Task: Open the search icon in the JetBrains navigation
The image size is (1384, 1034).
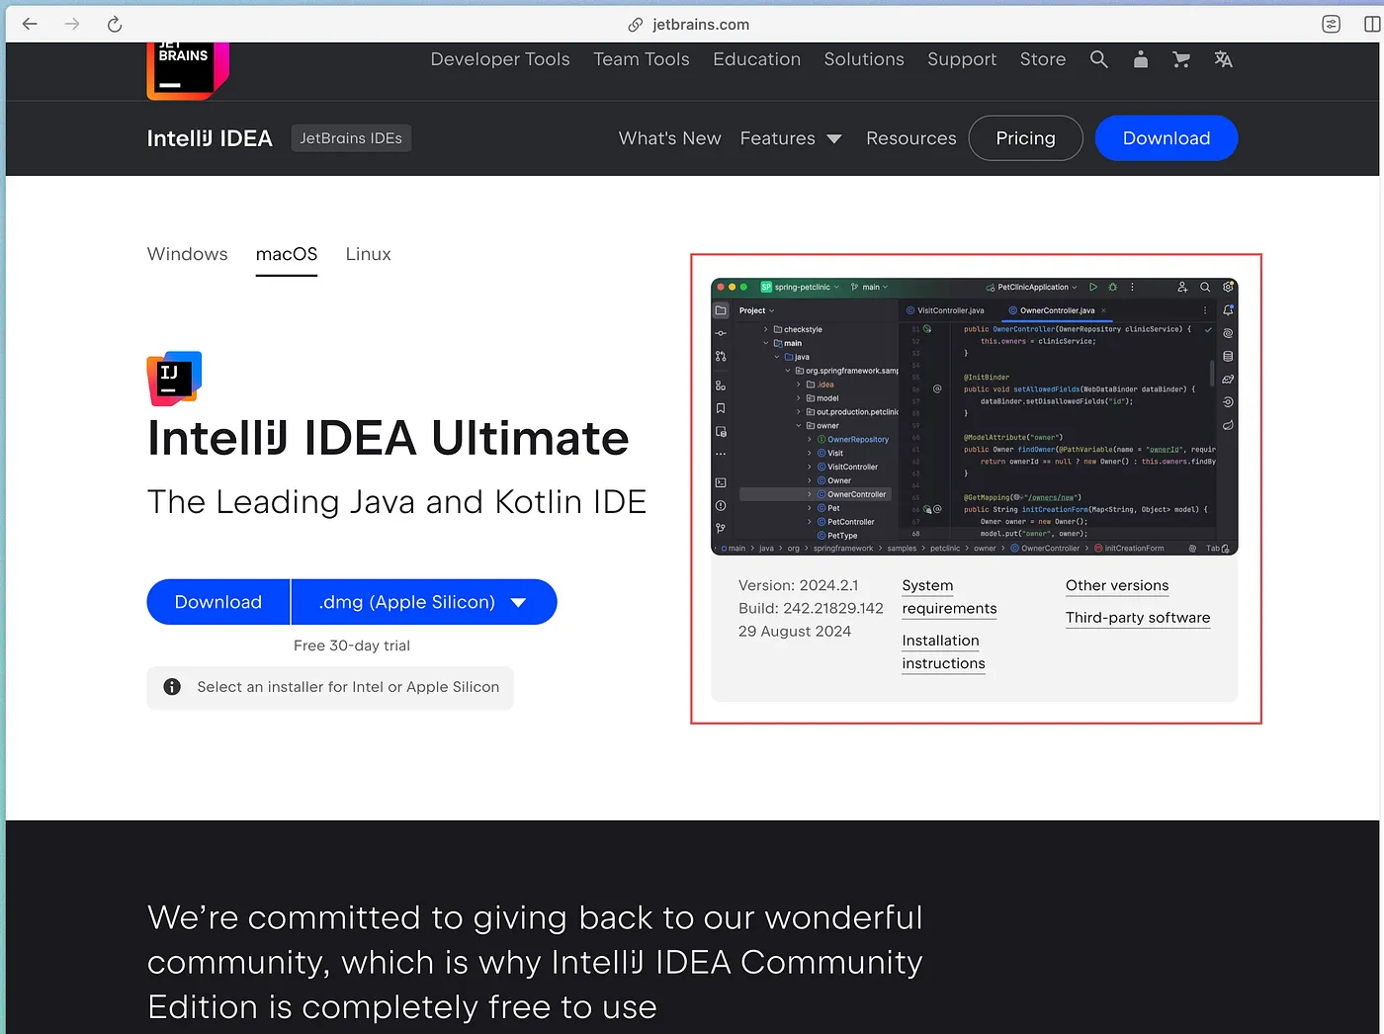Action: 1099,59
